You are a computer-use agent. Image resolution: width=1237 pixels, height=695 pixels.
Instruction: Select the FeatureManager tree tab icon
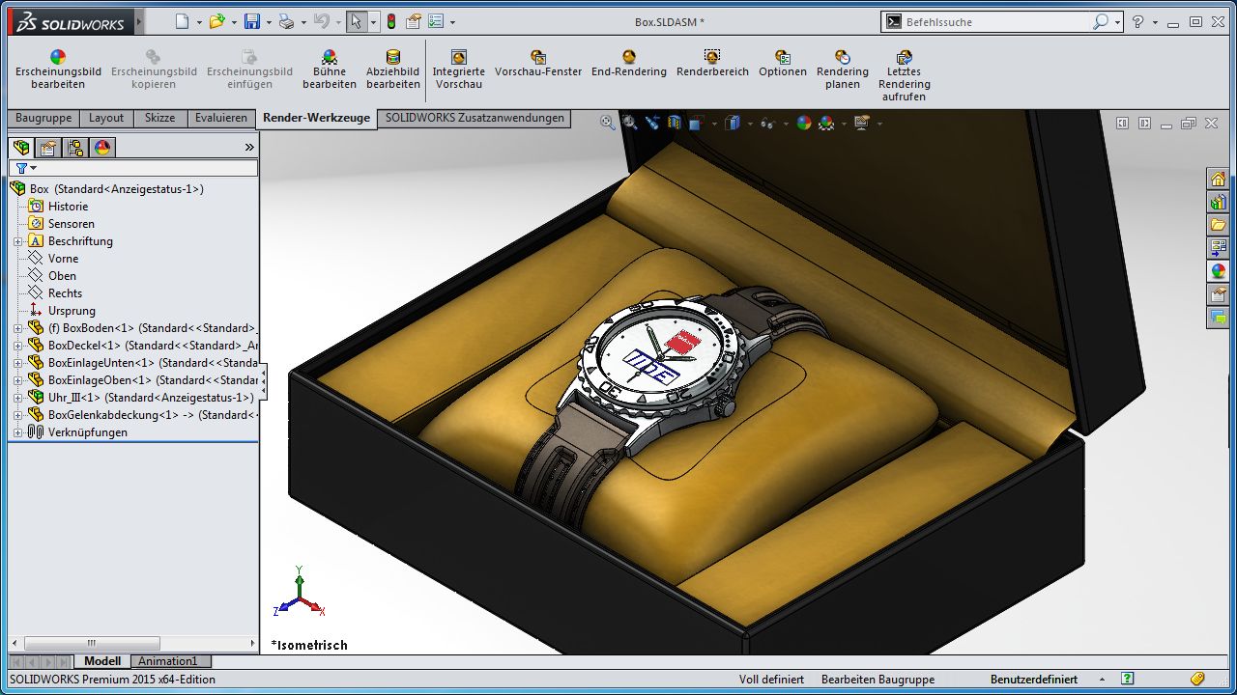(21, 148)
